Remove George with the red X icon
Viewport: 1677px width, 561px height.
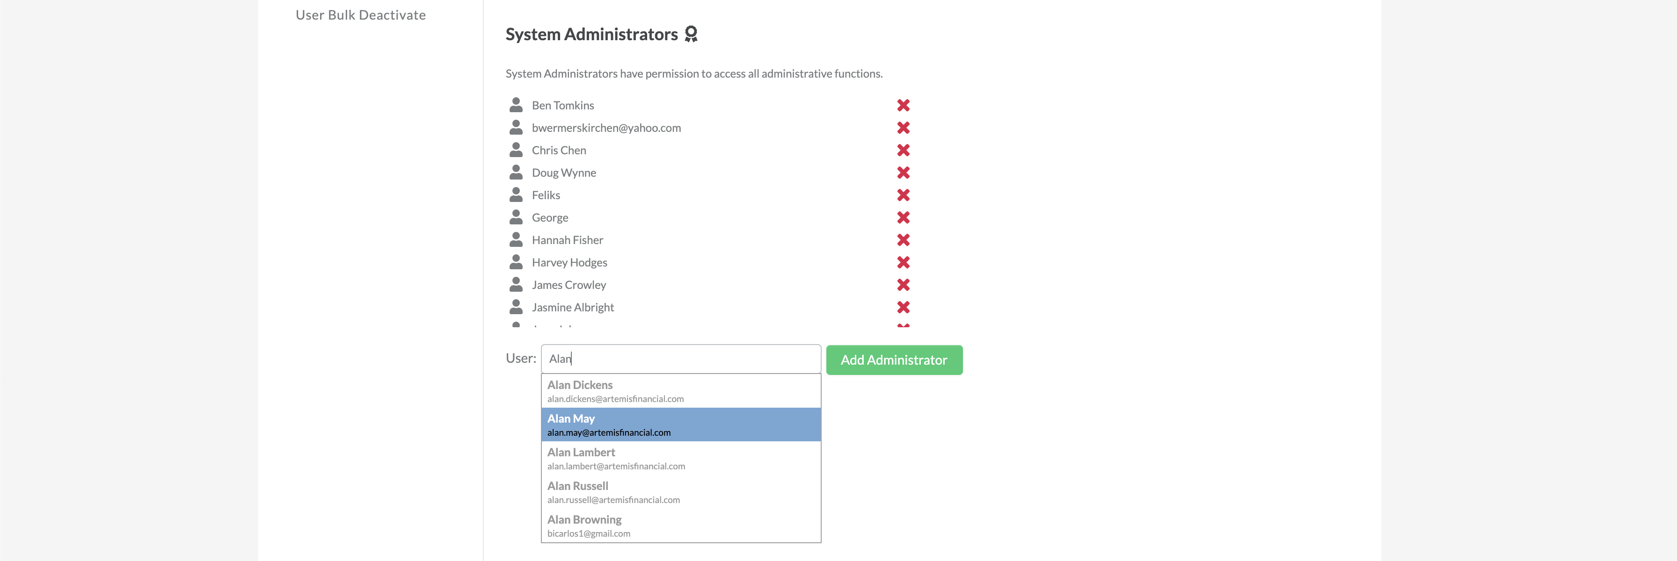coord(903,217)
